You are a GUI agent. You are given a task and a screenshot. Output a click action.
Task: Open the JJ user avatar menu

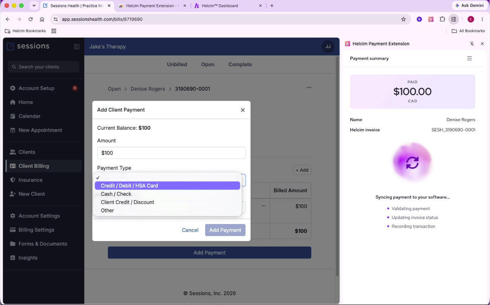click(x=328, y=47)
